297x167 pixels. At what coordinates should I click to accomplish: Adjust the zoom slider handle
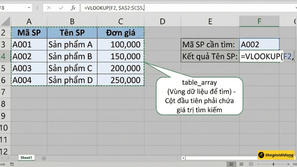pos(273,164)
